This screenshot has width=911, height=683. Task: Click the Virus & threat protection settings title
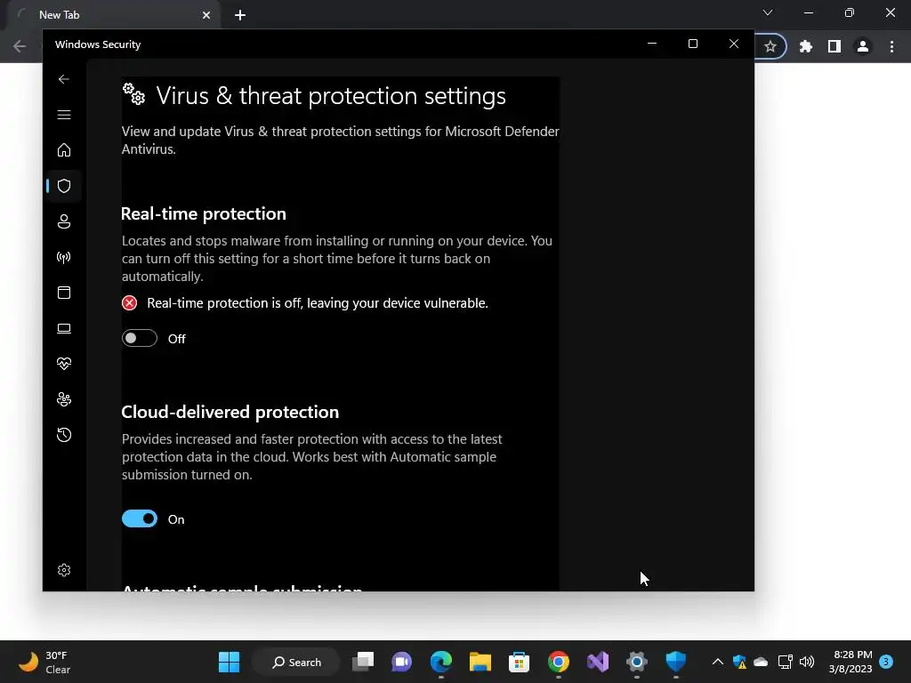(331, 96)
